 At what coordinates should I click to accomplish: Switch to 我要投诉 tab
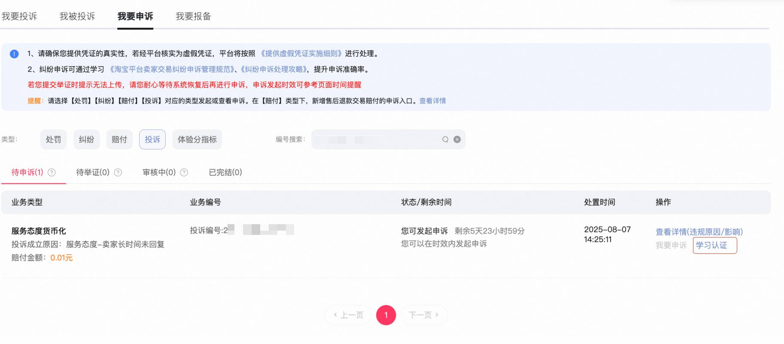[x=19, y=16]
